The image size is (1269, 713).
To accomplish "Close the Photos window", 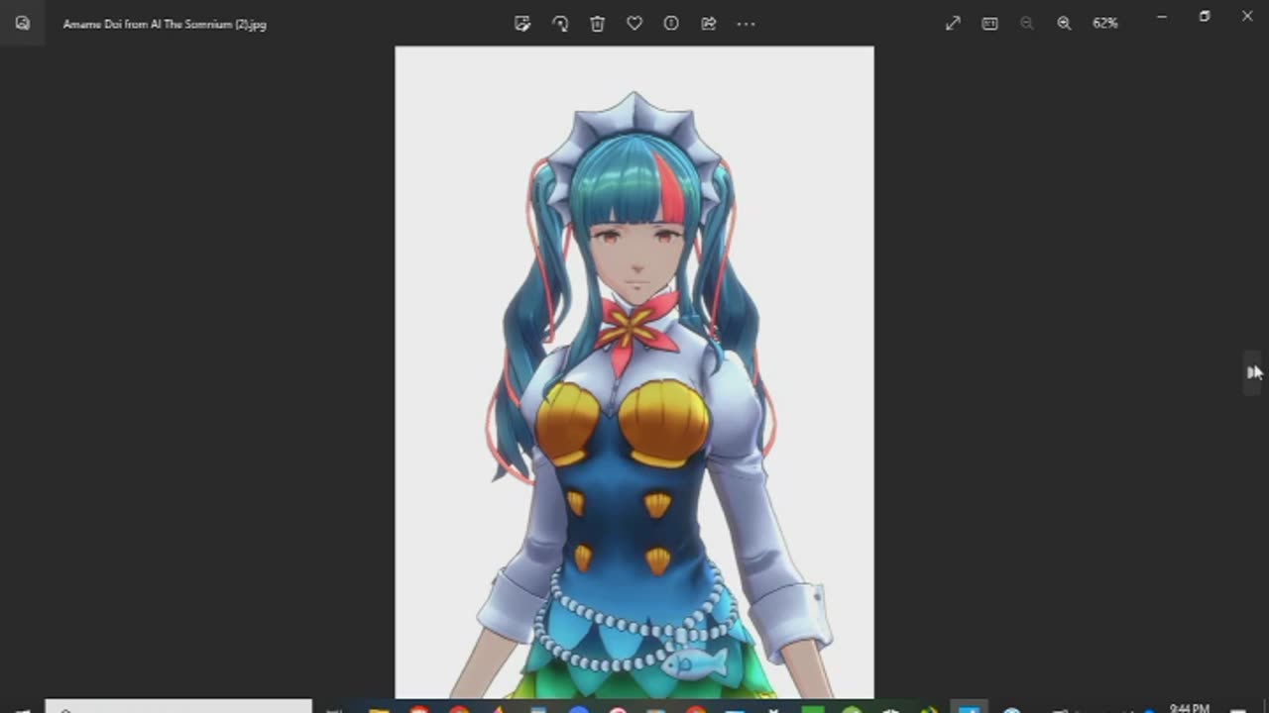I will click(1247, 17).
